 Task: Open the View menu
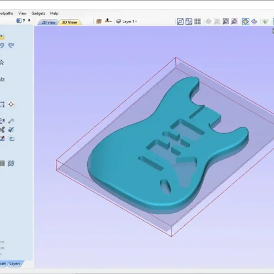[22, 13]
